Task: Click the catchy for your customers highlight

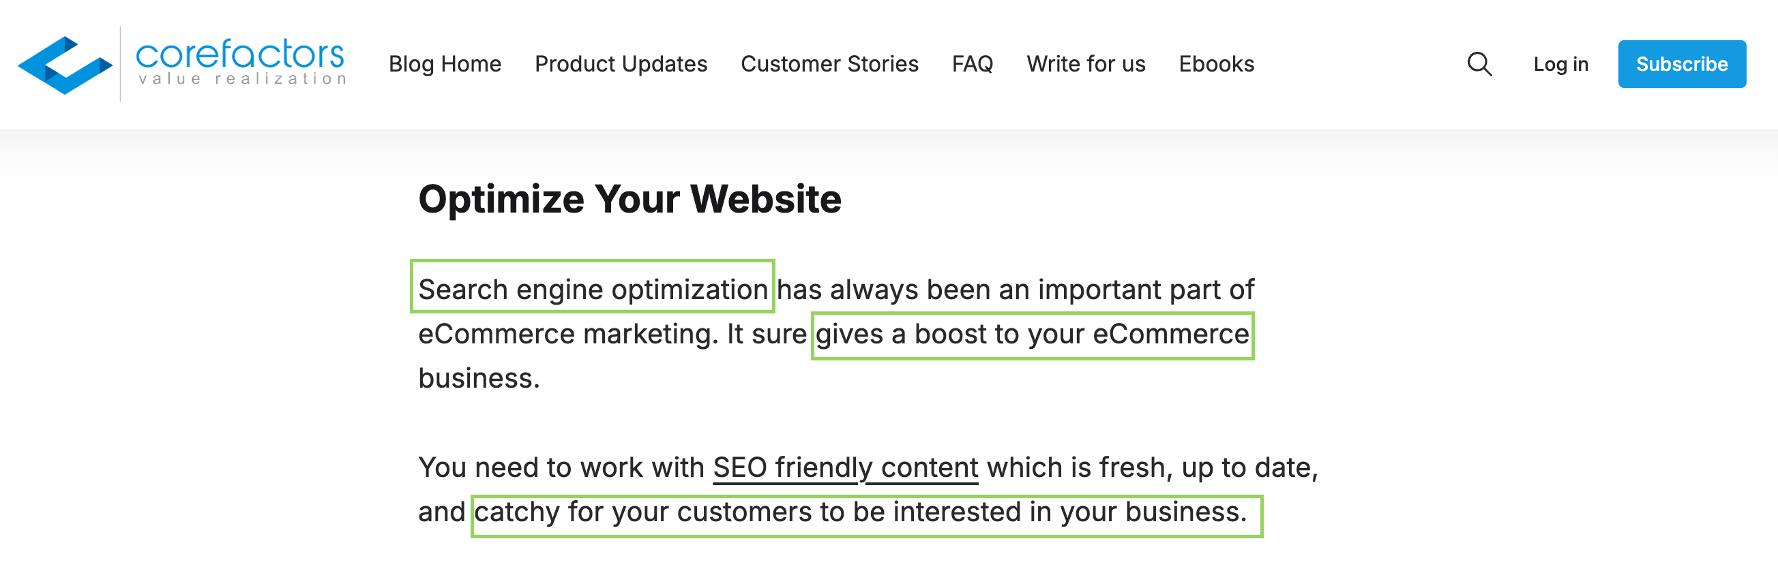Action: coord(866,512)
